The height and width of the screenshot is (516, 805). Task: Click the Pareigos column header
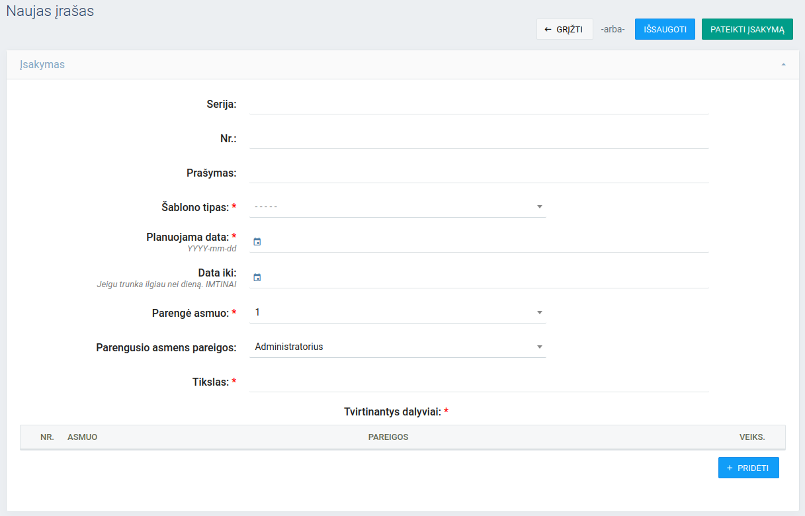pyautogui.click(x=388, y=437)
